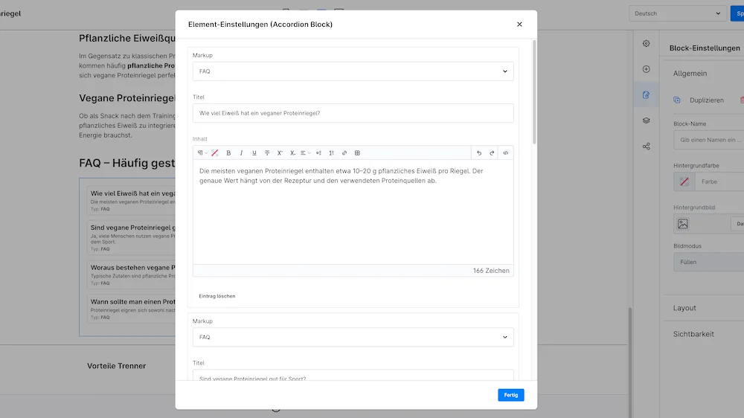Open the Bildmodus Füllen dropdown
Screen dimensions: 744x418
709,262
